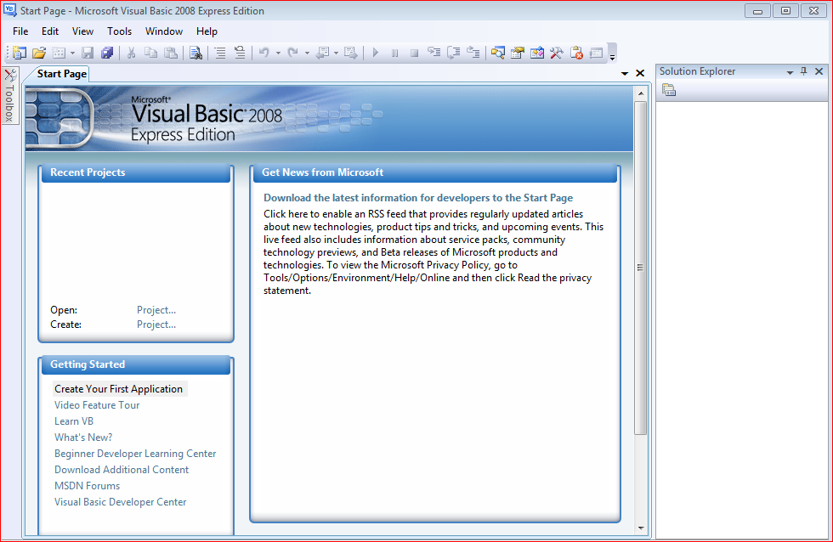The image size is (833, 542).
Task: Click the Navigate Backward icon
Action: click(322, 53)
